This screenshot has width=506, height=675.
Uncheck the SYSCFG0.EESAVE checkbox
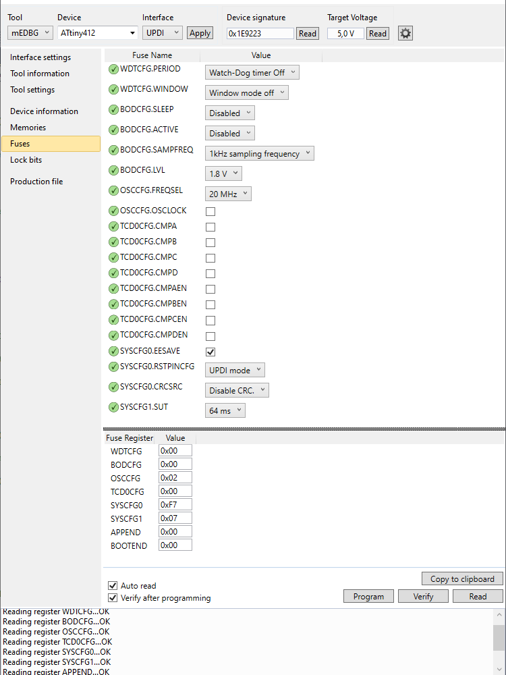coord(210,352)
